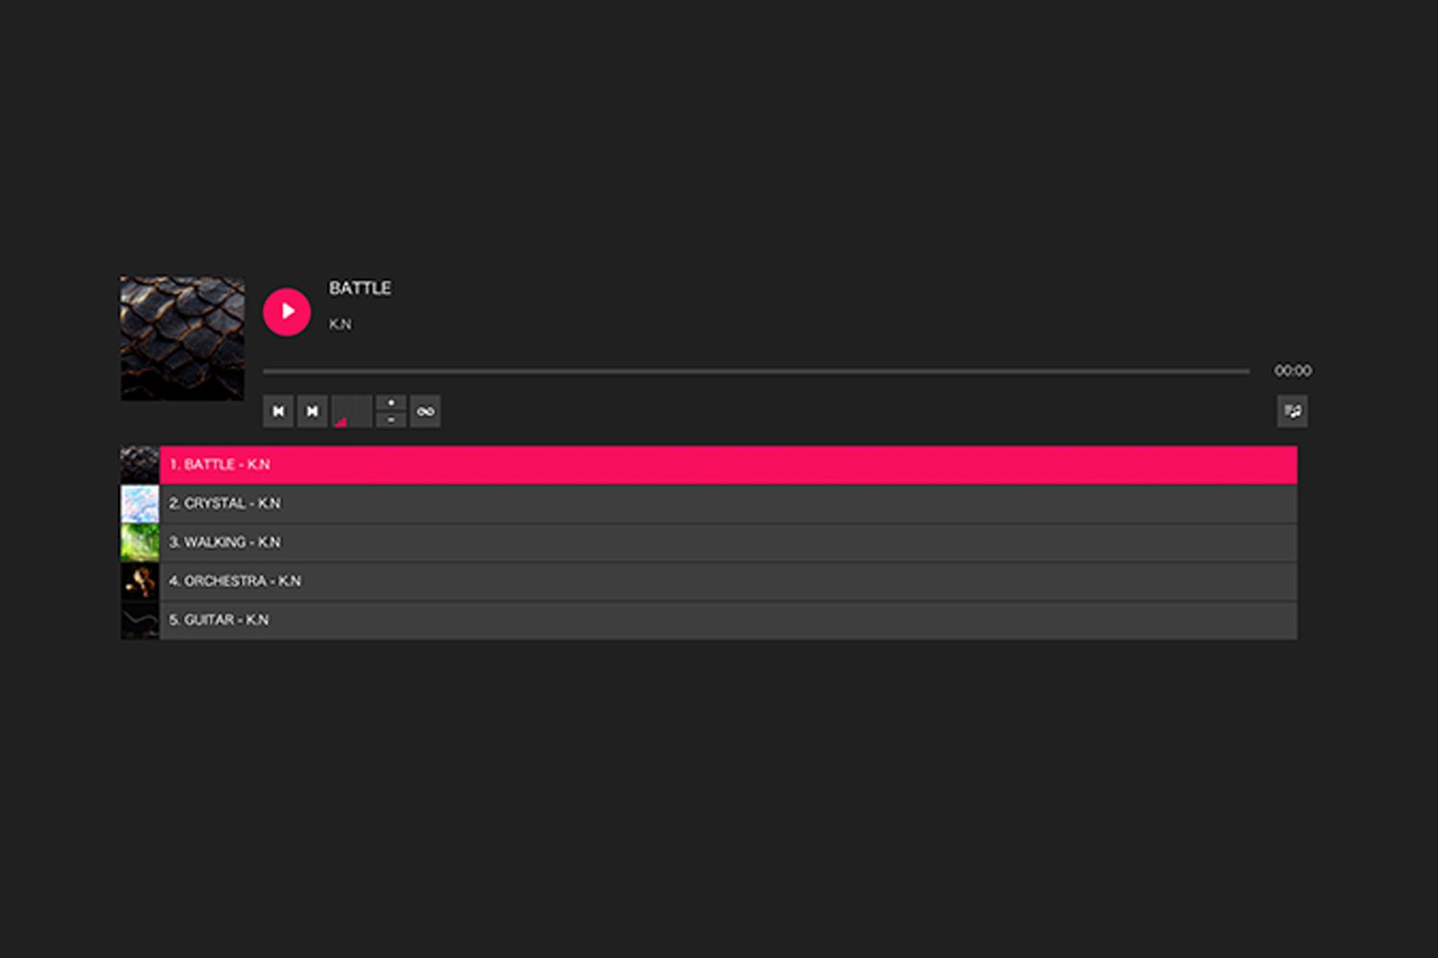Click the 00:00 time display
1438x958 pixels.
[x=1292, y=371]
